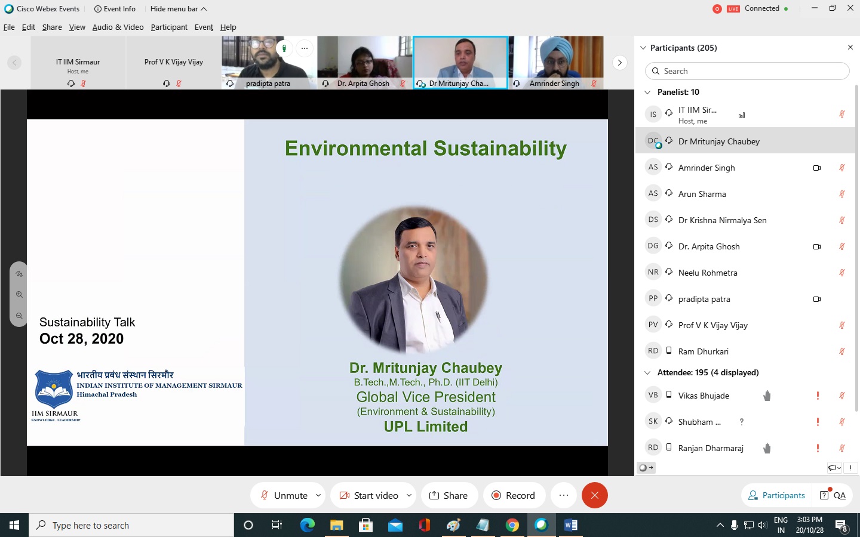Toggle mute for Amrinder Singh in participant list
This screenshot has height=537, width=860.
[841, 168]
